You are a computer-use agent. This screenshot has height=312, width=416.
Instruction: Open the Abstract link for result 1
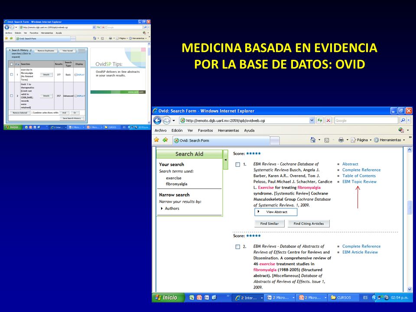[x=350, y=164]
